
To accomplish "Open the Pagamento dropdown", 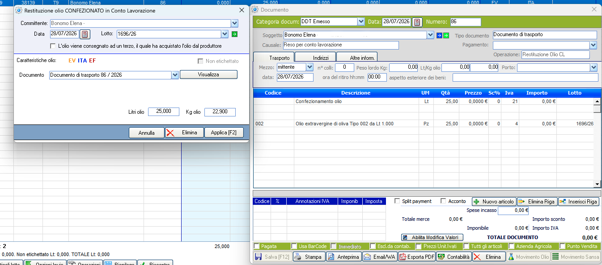I will [594, 45].
